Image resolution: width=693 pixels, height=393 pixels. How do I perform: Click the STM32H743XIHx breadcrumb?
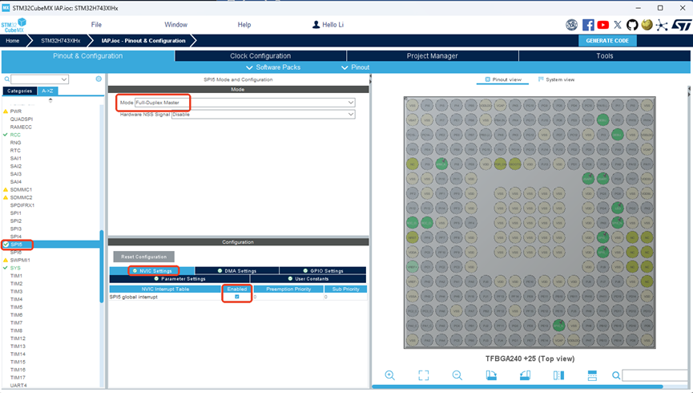point(61,41)
